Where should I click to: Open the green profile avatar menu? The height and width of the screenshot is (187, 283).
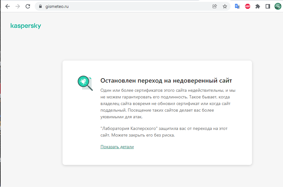pyautogui.click(x=278, y=7)
